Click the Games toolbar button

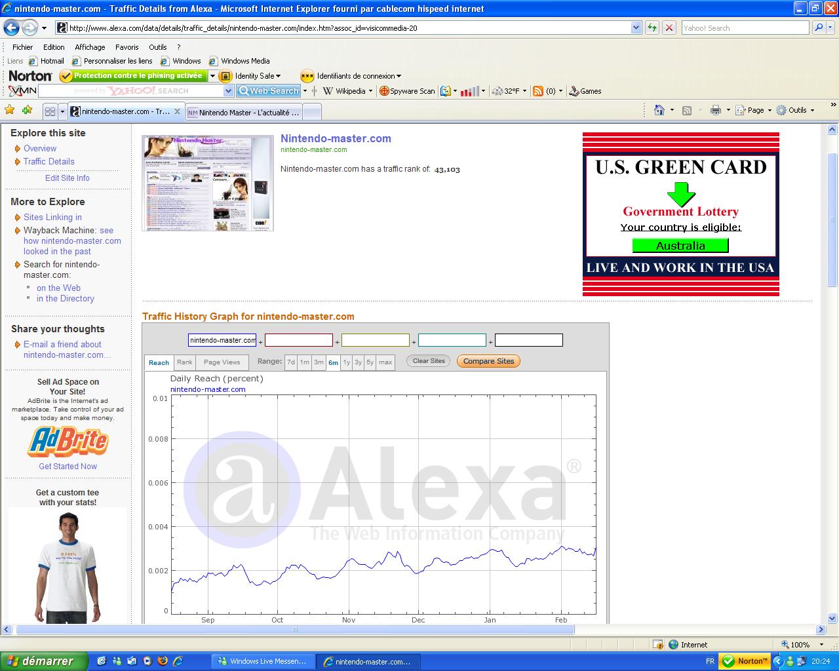pos(585,91)
